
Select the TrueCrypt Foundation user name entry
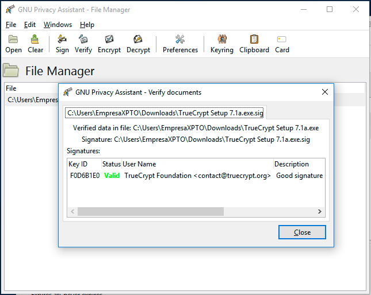197,176
